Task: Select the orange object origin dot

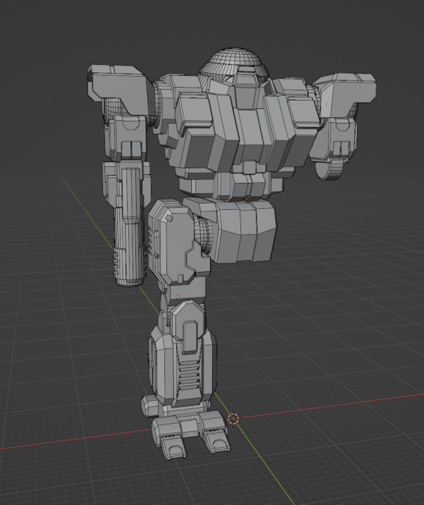Action: coord(177,296)
